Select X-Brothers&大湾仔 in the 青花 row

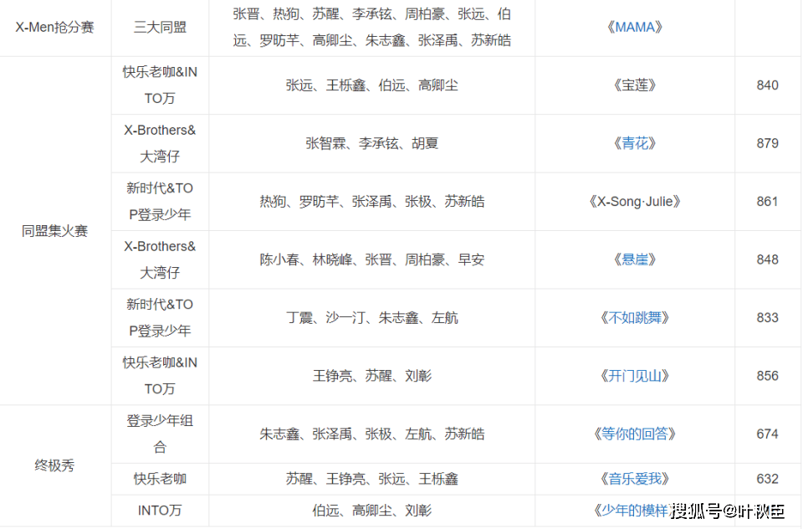(160, 143)
